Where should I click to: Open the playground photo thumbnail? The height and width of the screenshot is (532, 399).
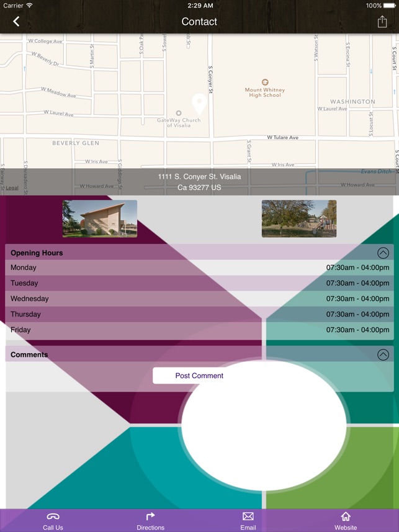pyautogui.click(x=299, y=219)
